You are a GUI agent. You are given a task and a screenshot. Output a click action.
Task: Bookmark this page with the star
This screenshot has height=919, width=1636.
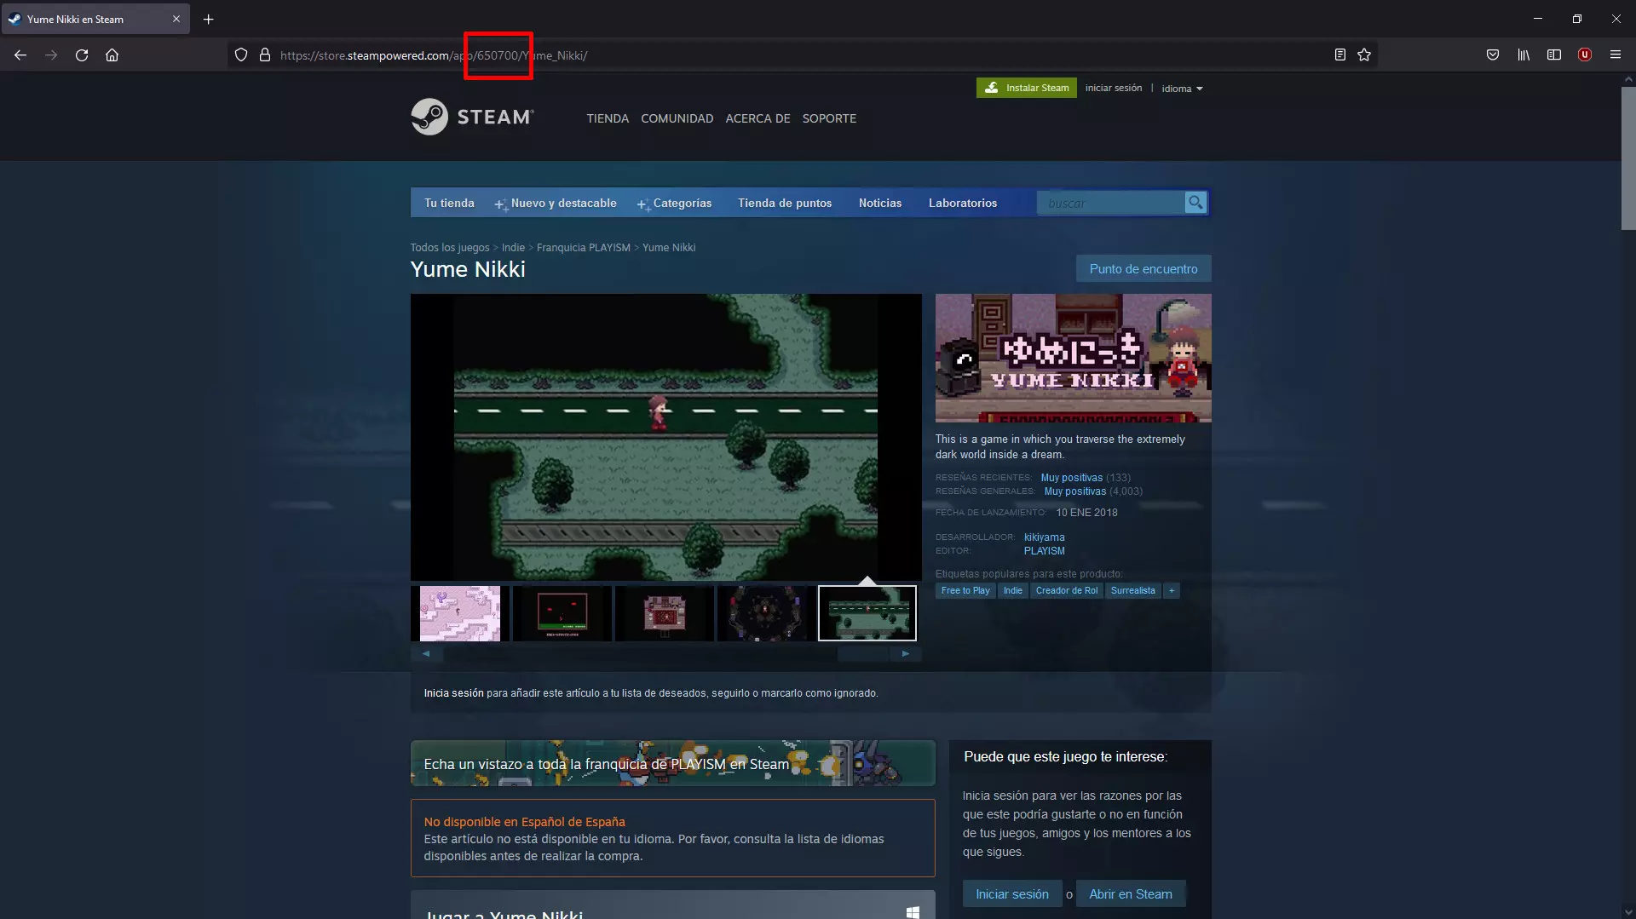coord(1364,55)
